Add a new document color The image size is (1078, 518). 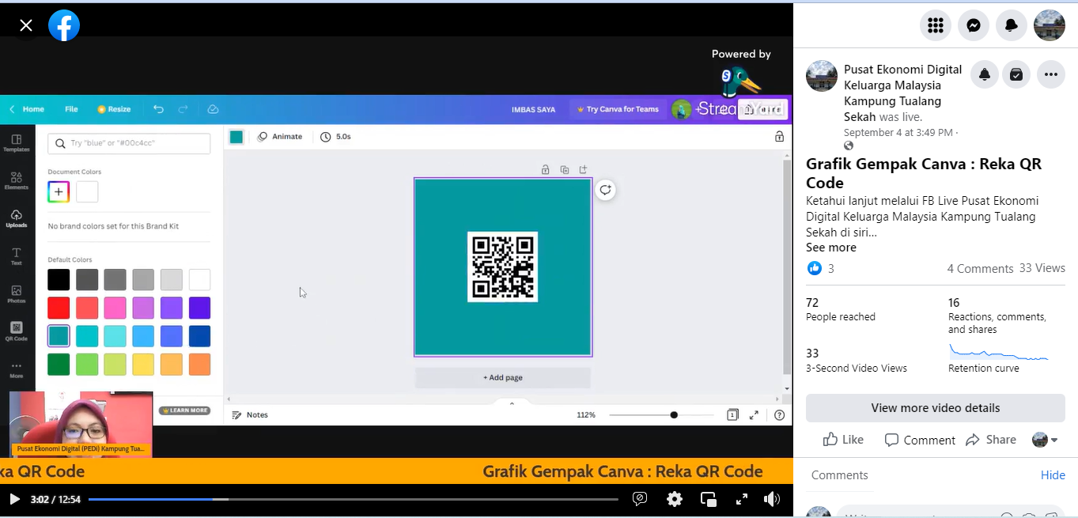coord(59,191)
